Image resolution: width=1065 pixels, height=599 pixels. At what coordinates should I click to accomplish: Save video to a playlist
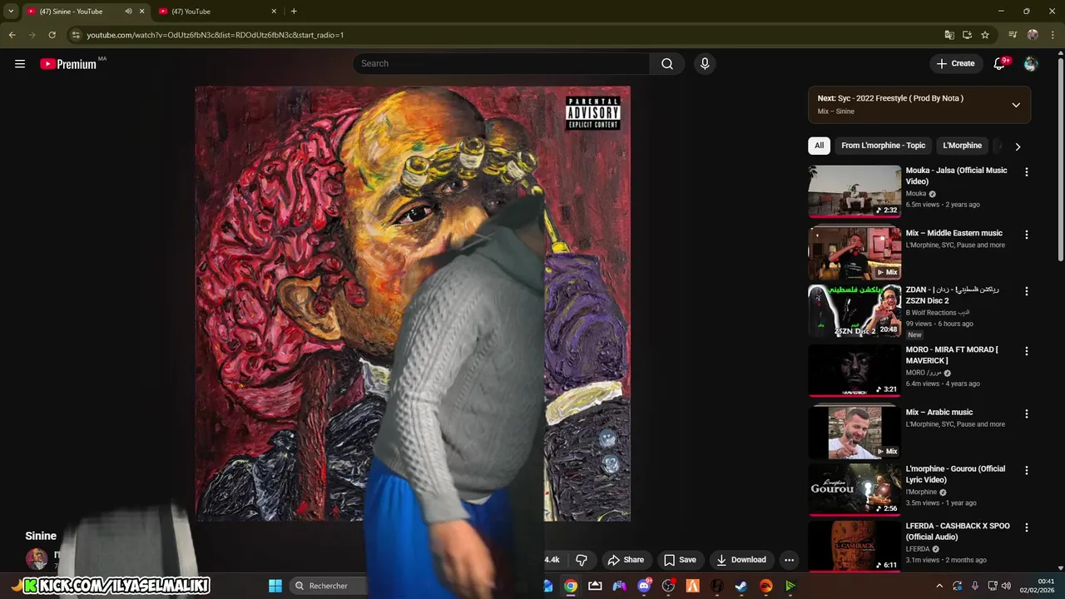pyautogui.click(x=680, y=560)
